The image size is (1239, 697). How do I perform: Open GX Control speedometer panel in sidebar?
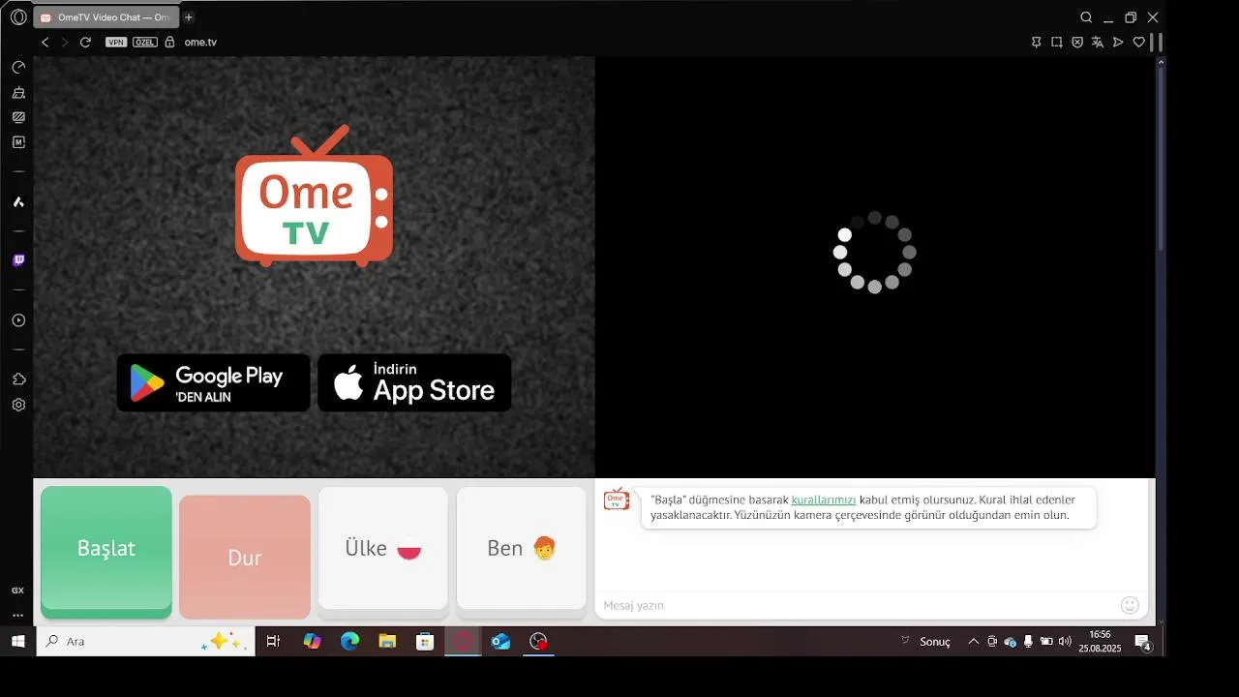18,68
